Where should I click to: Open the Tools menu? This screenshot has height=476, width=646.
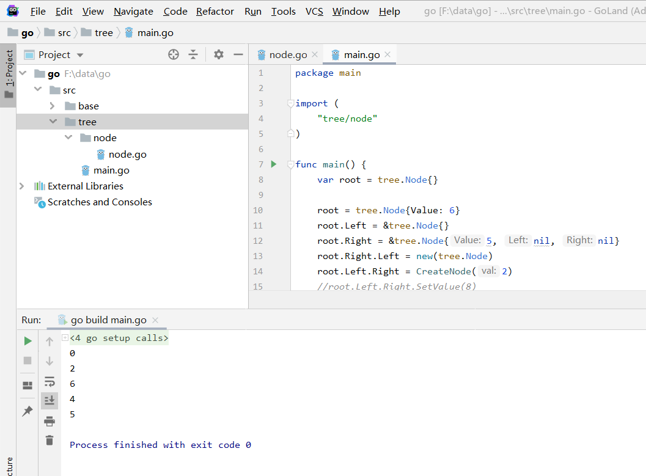[x=284, y=12]
